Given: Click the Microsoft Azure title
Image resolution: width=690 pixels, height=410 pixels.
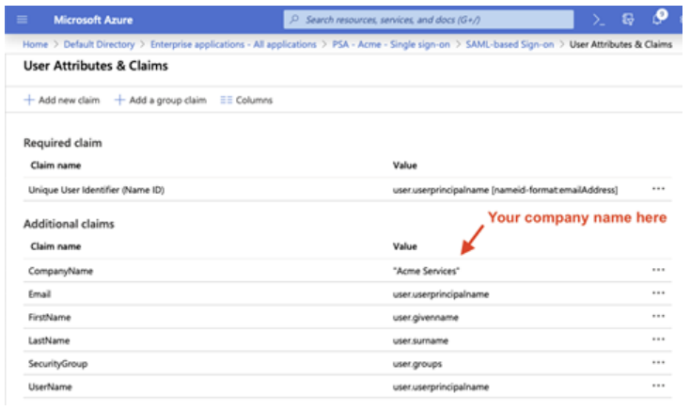Looking at the screenshot, I should pos(93,20).
